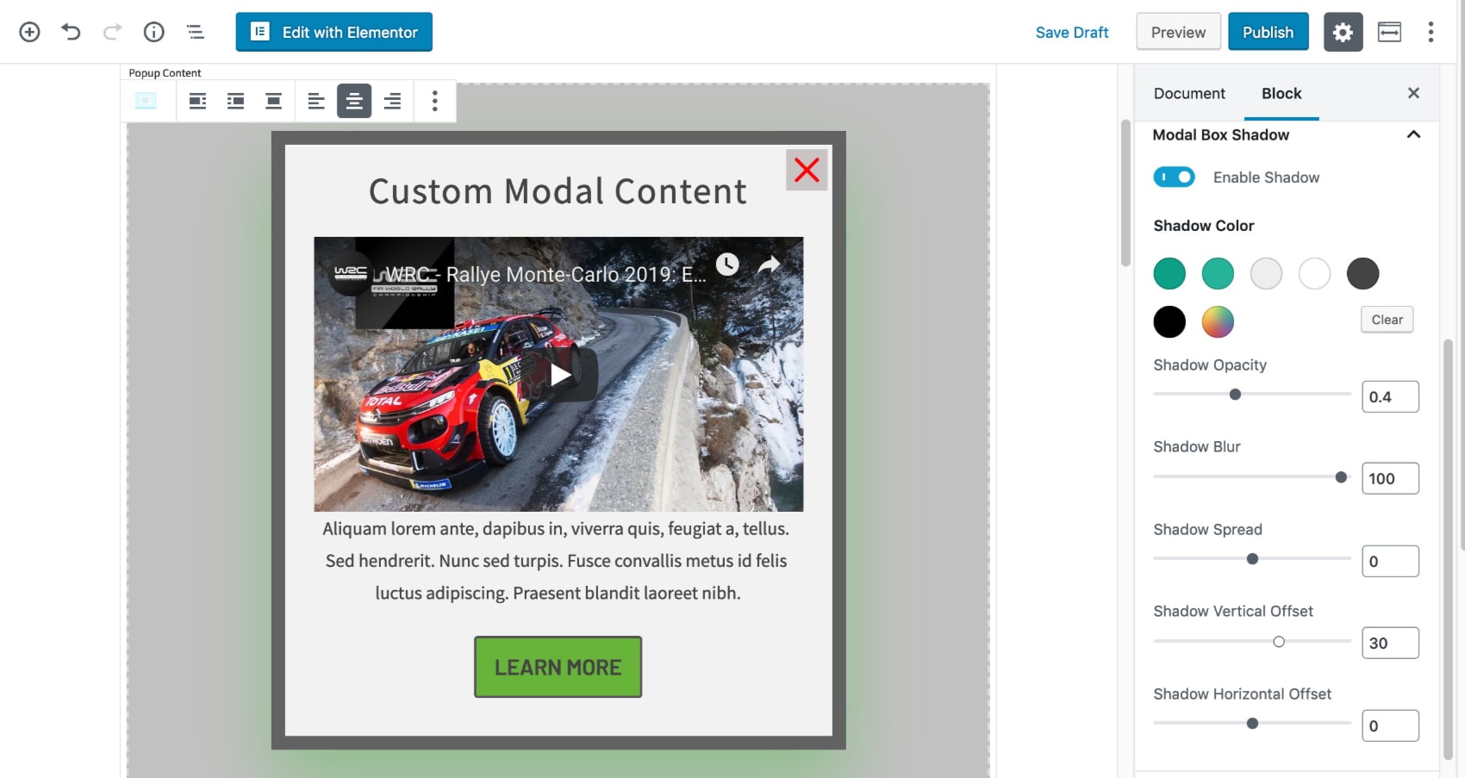Click Edit with Elementor button
1465x778 pixels.
pyautogui.click(x=334, y=32)
